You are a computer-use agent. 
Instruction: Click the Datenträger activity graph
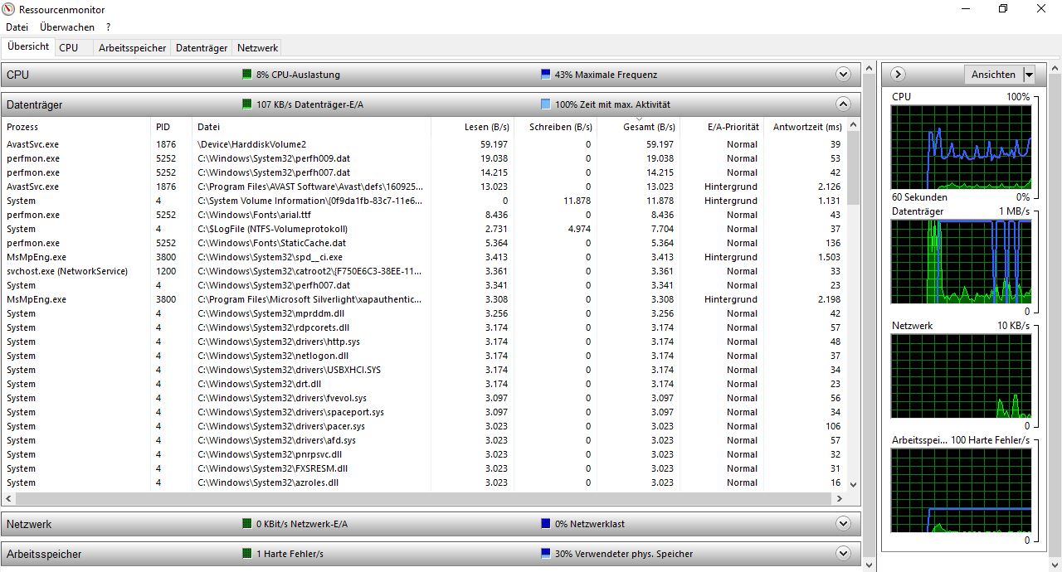(x=961, y=261)
